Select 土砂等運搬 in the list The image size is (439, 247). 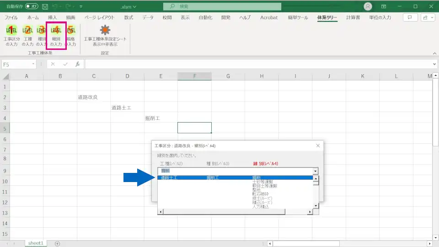coord(262,182)
